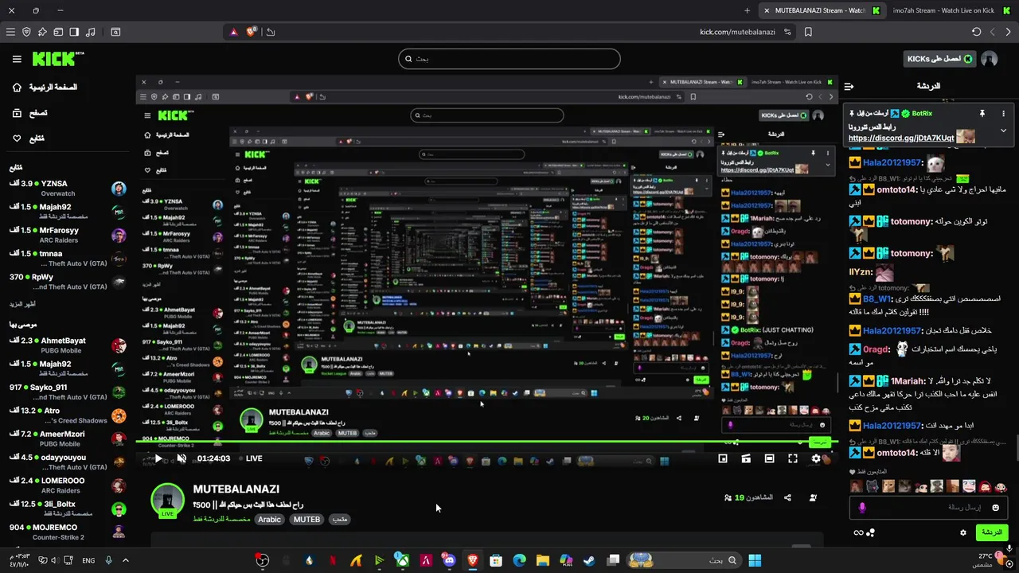Image resolution: width=1019 pixels, height=573 pixels.
Task: Collapse the chat panel with arrow icon
Action: point(849,86)
